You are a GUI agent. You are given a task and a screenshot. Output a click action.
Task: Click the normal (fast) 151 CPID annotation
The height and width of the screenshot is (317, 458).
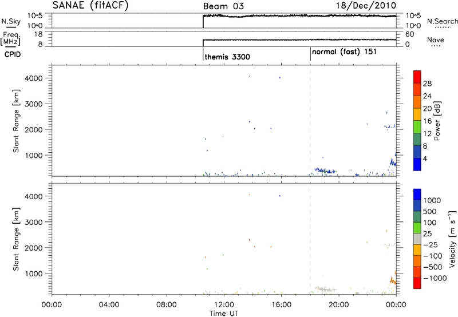pyautogui.click(x=344, y=52)
